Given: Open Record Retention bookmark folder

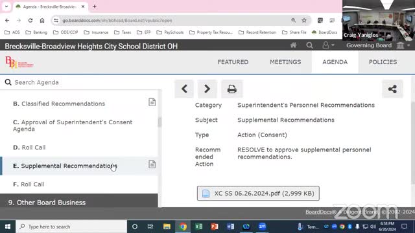Looking at the screenshot, I should (257, 32).
